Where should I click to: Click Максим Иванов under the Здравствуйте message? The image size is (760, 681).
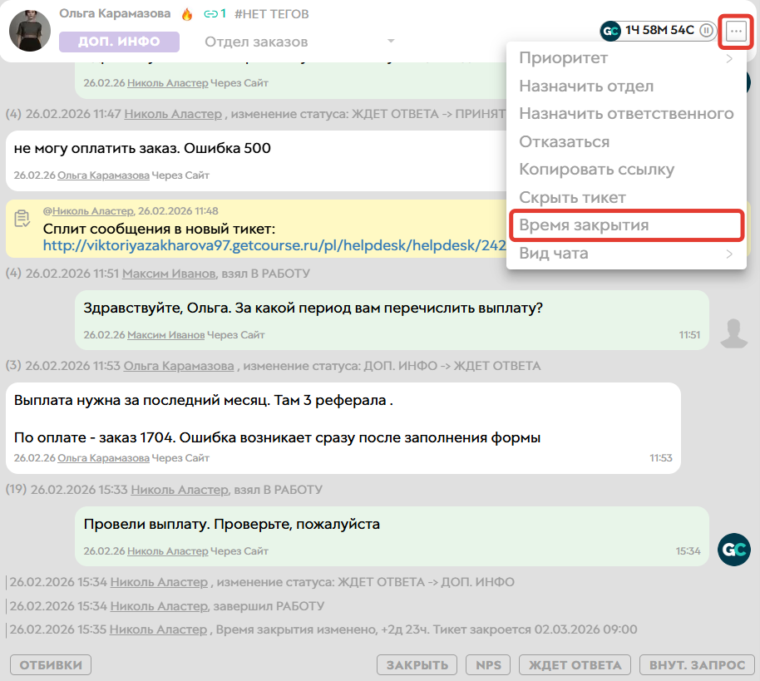[165, 335]
